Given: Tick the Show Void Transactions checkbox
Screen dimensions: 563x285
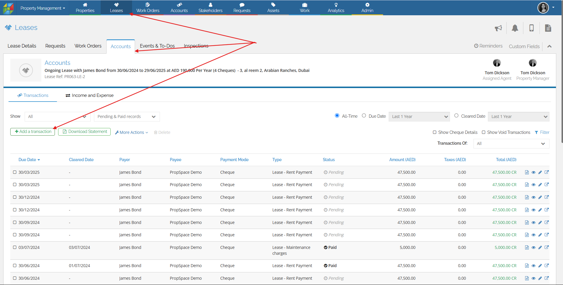Looking at the screenshot, I should pos(483,132).
